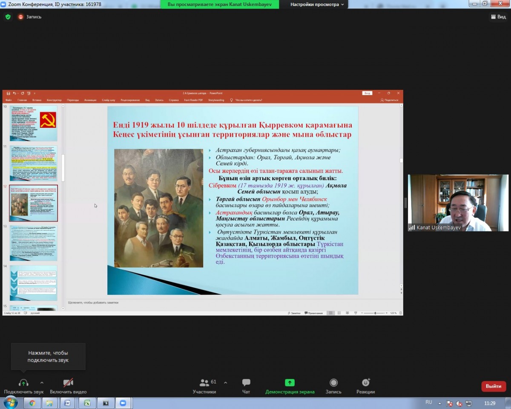Screen dimensions: 511x409
Task: Expand audio options arrow beside Join Audio
Action: point(42,383)
